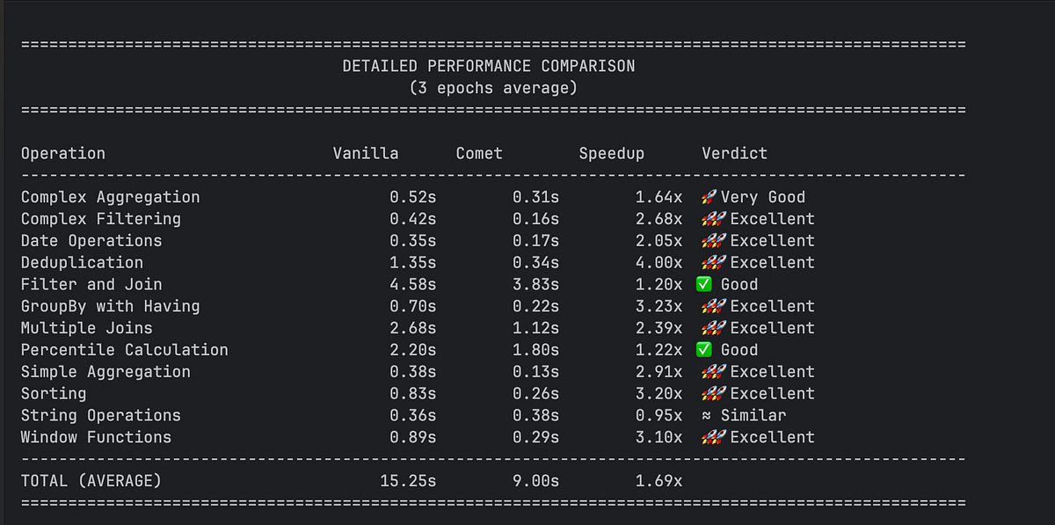The height and width of the screenshot is (525, 1055).
Task: Click the 'Excellent' verdict for Complex Filtering
Action: (773, 219)
